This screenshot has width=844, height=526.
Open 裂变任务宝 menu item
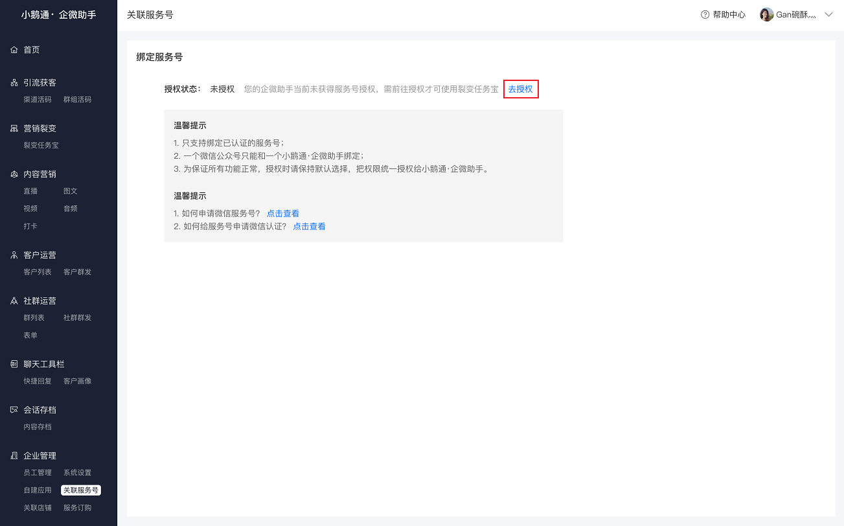41,146
